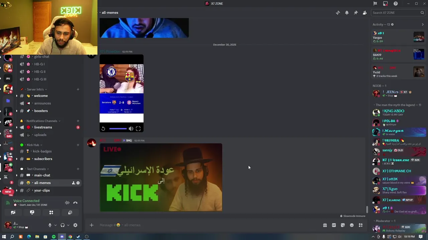The height and width of the screenshot is (240, 428).
Task: Open headphone output options arrow
Action: tap(68, 225)
